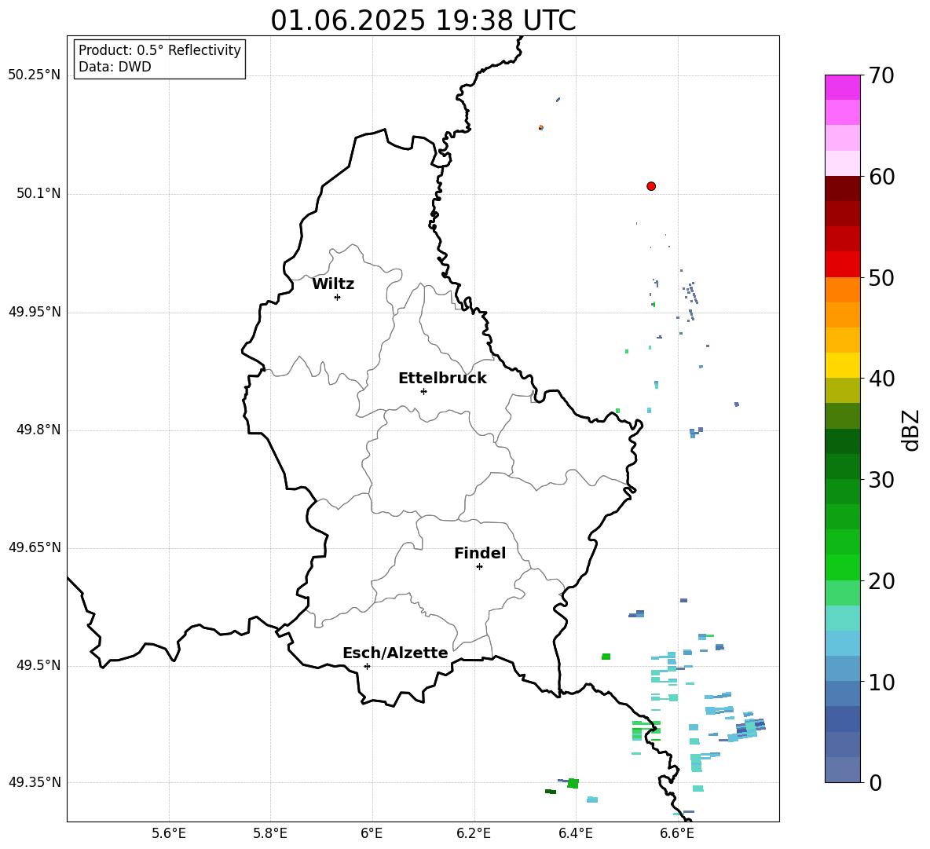This screenshot has width=930, height=849.
Task: Click the 49.65°N latitude label
Action: click(35, 547)
